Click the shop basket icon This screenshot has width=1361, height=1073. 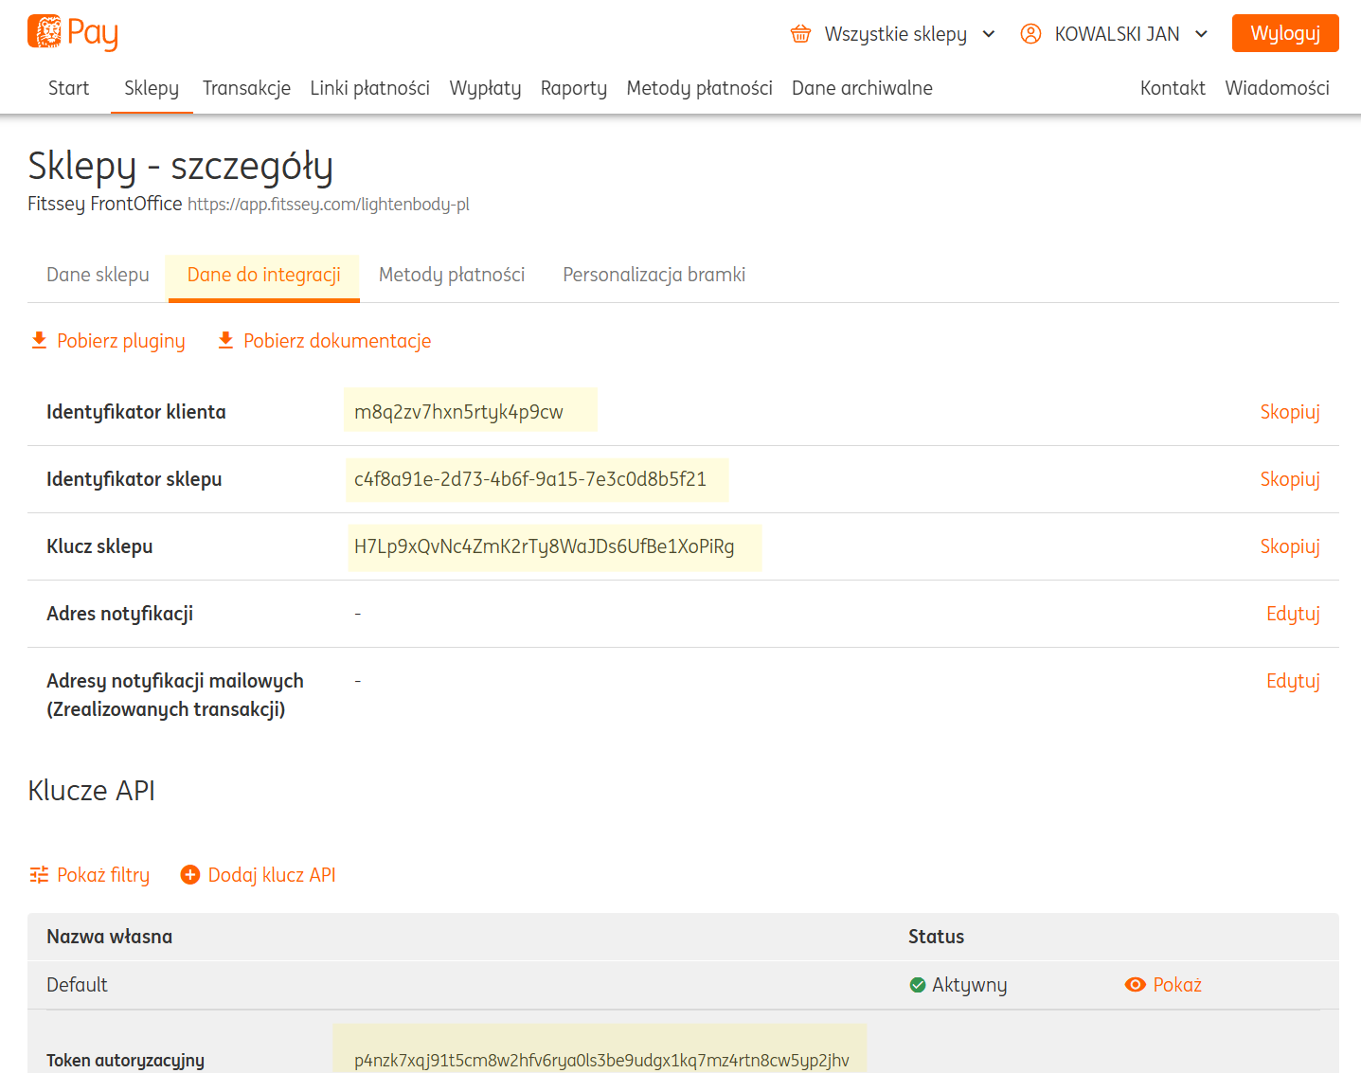coord(800,34)
